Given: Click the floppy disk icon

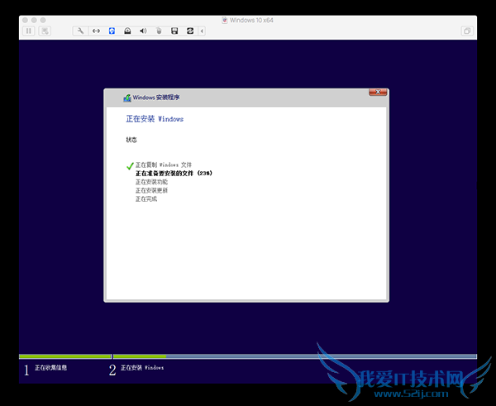Looking at the screenshot, I should [174, 31].
